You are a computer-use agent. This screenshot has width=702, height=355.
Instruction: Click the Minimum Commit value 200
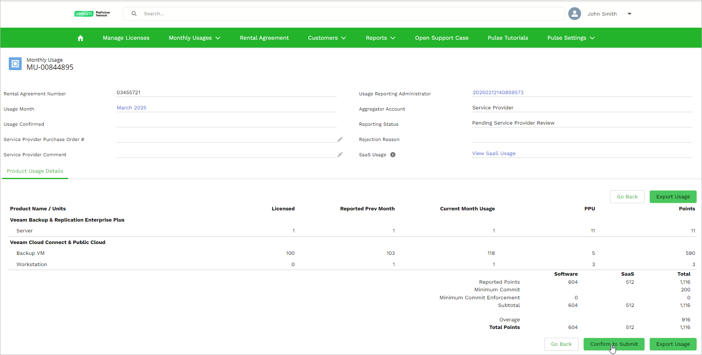(x=686, y=290)
